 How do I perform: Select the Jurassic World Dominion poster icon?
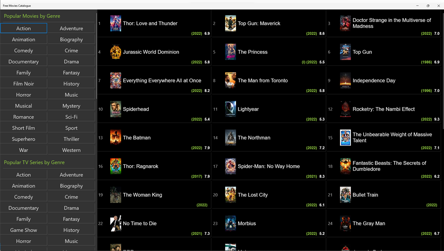tap(115, 52)
